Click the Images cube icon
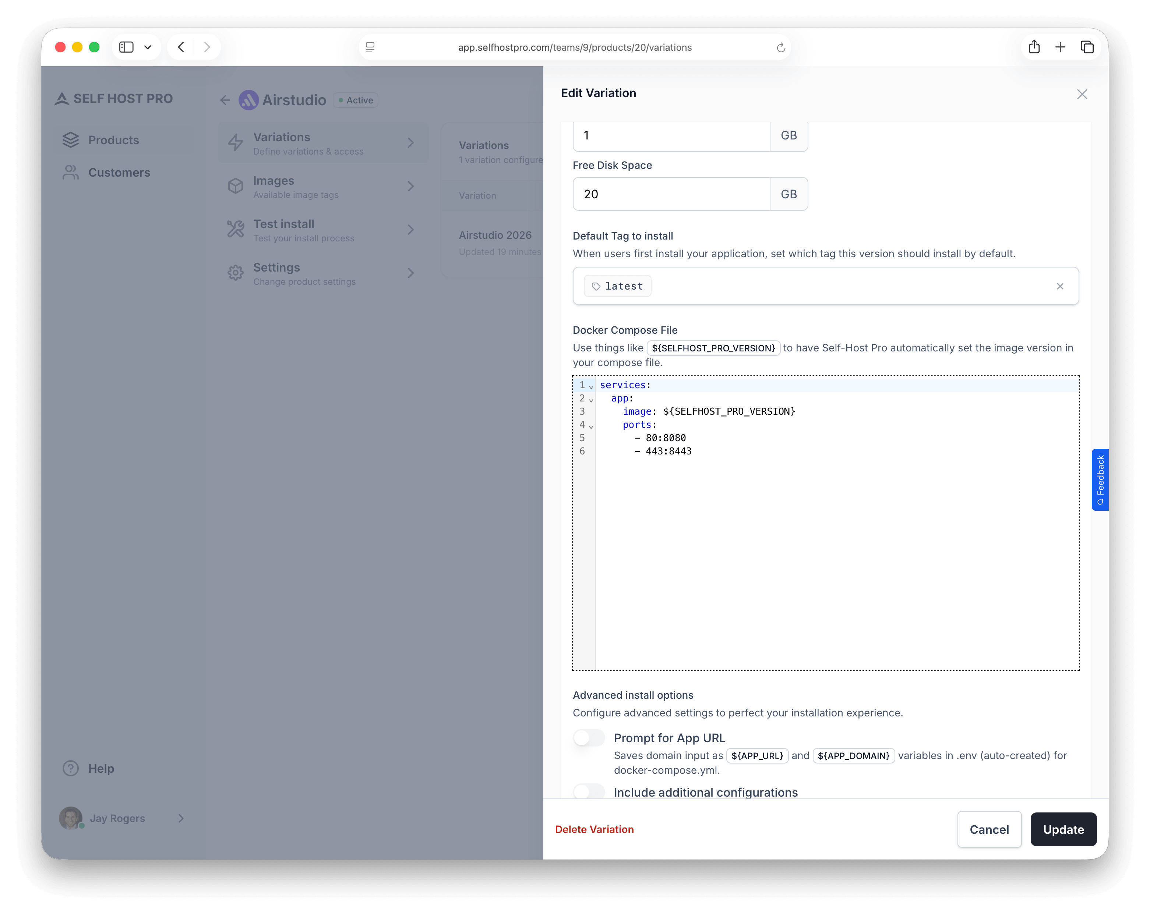Image resolution: width=1150 pixels, height=914 pixels. tap(235, 186)
